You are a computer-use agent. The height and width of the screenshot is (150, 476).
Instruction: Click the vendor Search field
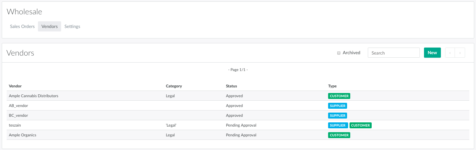393,53
